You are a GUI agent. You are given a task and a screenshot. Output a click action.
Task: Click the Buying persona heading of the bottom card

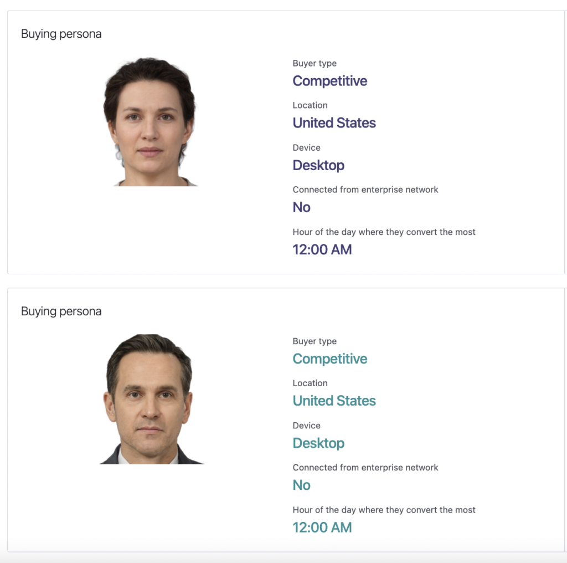[61, 311]
